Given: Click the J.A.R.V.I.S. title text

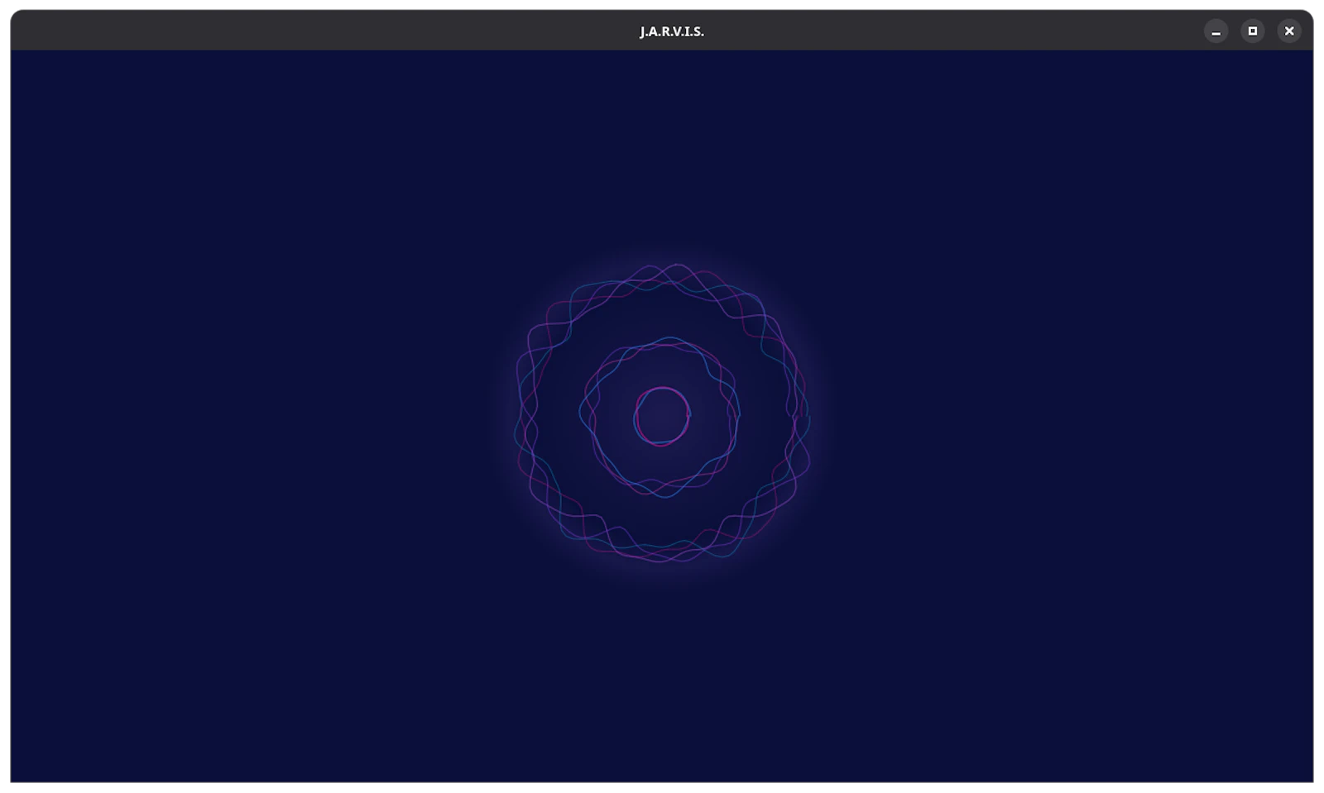Looking at the screenshot, I should (672, 31).
